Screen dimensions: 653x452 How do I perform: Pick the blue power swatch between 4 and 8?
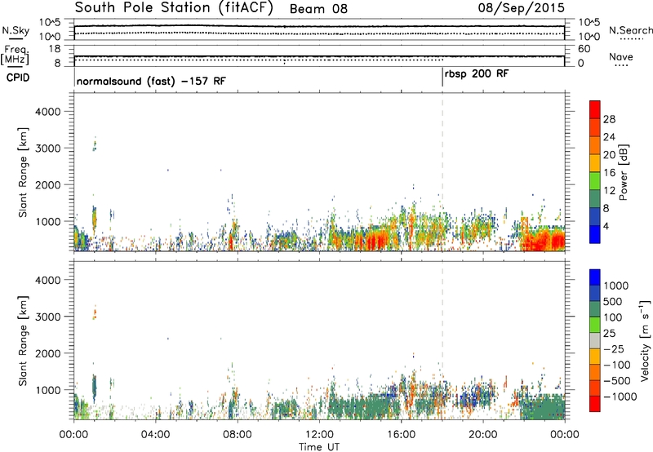595,216
